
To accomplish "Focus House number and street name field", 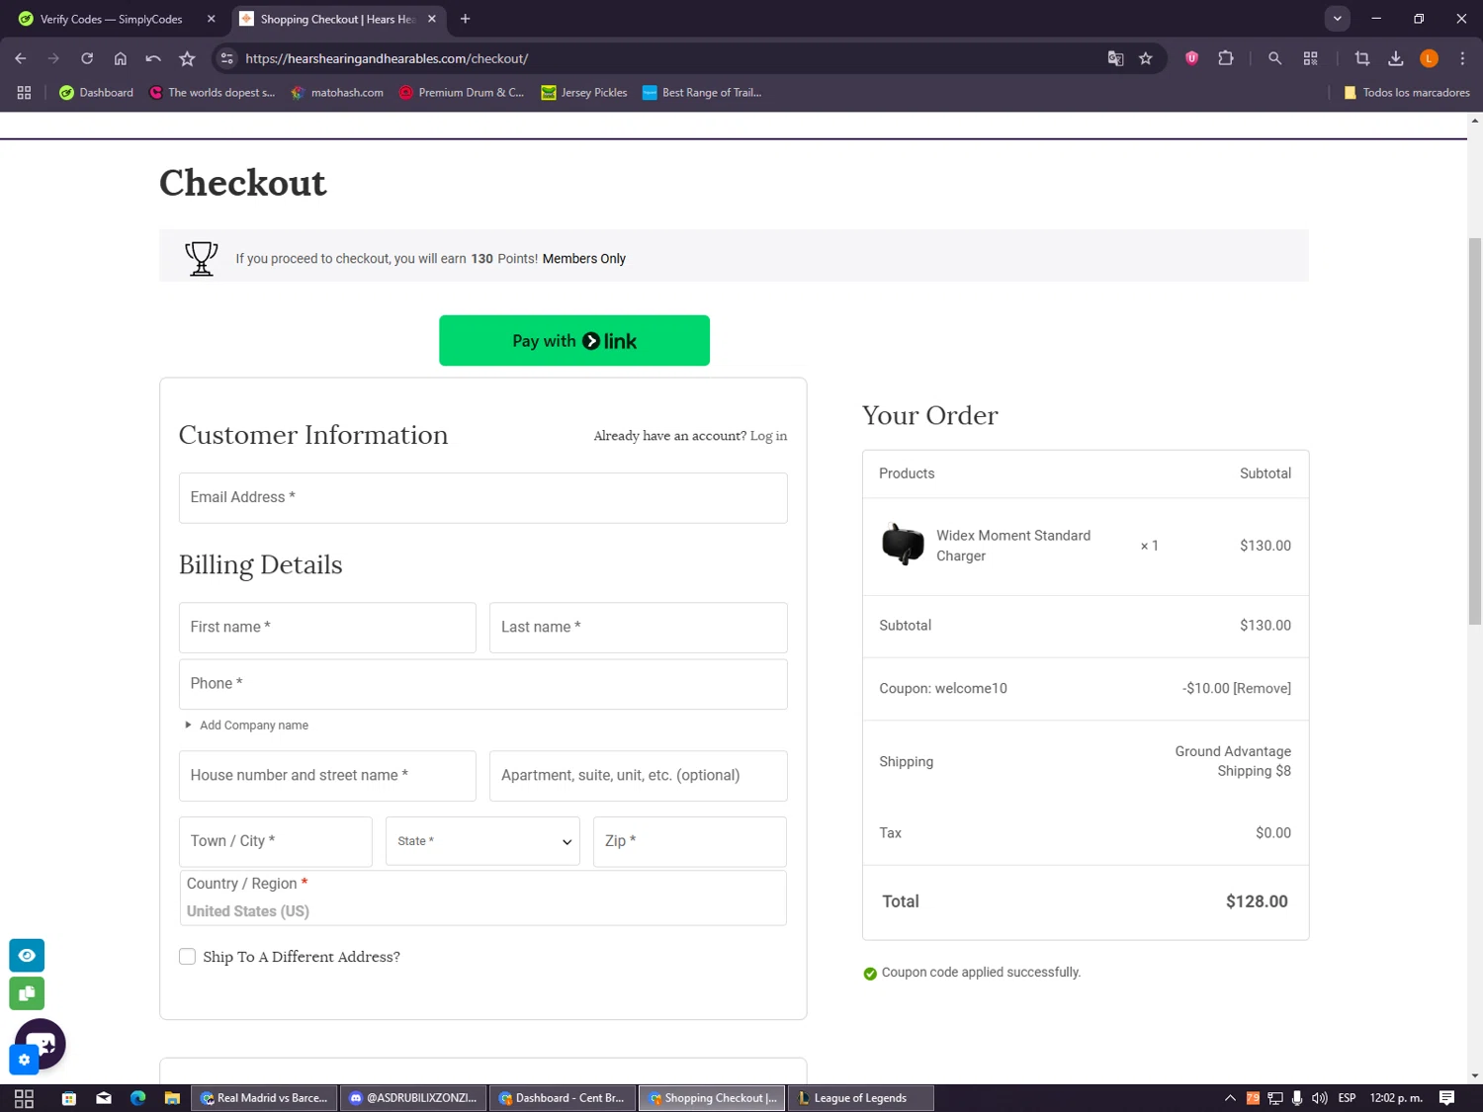I will [x=327, y=775].
